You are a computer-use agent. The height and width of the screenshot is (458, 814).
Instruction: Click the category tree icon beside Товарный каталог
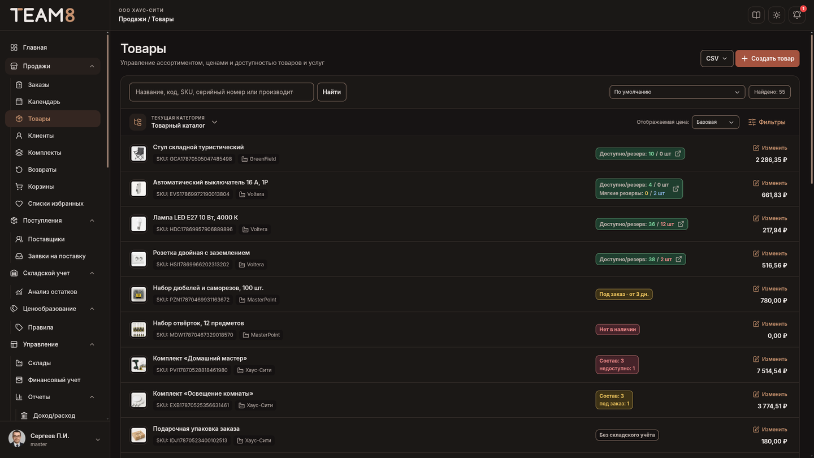(x=138, y=122)
